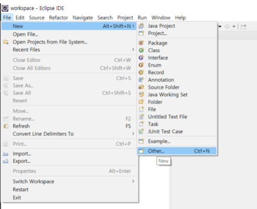Expand the Recent Files submenu arrow
The height and width of the screenshot is (209, 257).
pos(133,50)
